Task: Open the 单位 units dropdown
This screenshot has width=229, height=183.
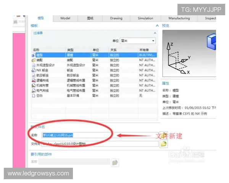Action: 138,41
